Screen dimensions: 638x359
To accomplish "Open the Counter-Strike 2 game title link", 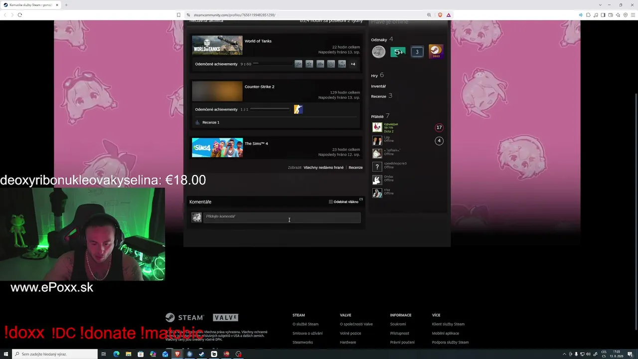I will coord(259,87).
